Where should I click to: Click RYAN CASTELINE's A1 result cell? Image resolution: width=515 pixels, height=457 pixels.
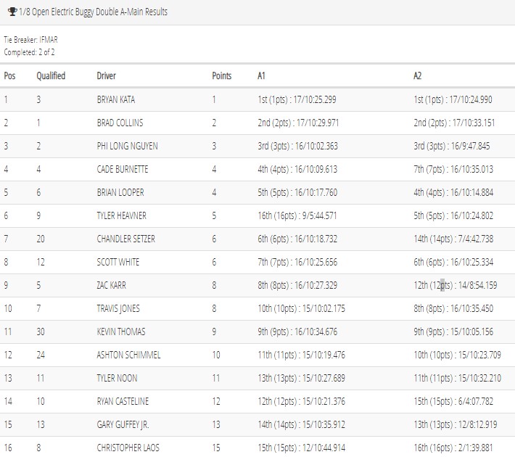301,401
